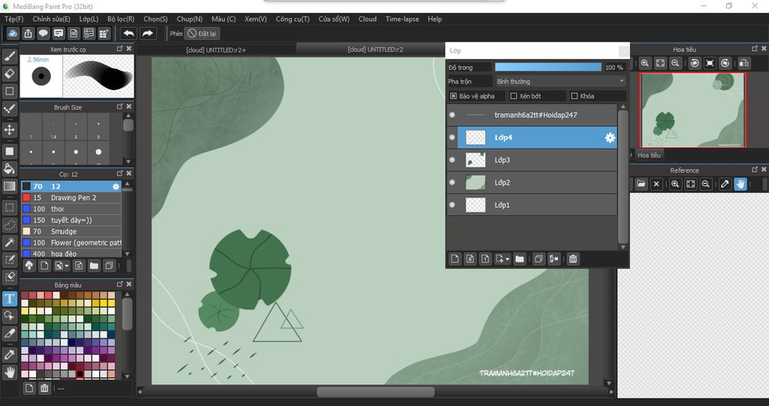Close the Brush Size panel

pyautogui.click(x=129, y=107)
